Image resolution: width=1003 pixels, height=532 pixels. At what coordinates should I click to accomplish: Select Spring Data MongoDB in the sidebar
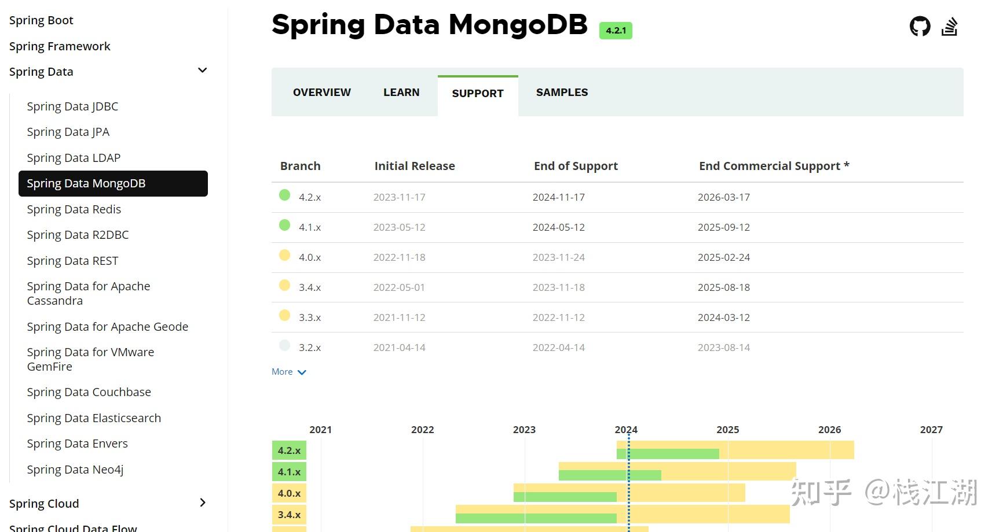click(x=113, y=183)
